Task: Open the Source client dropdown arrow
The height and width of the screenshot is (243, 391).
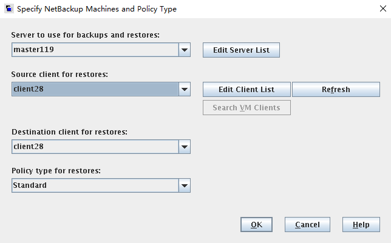Action: click(185, 90)
